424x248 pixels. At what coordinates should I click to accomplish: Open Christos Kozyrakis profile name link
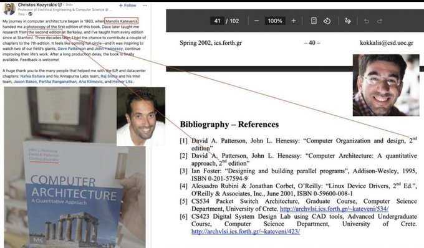click(37, 5)
